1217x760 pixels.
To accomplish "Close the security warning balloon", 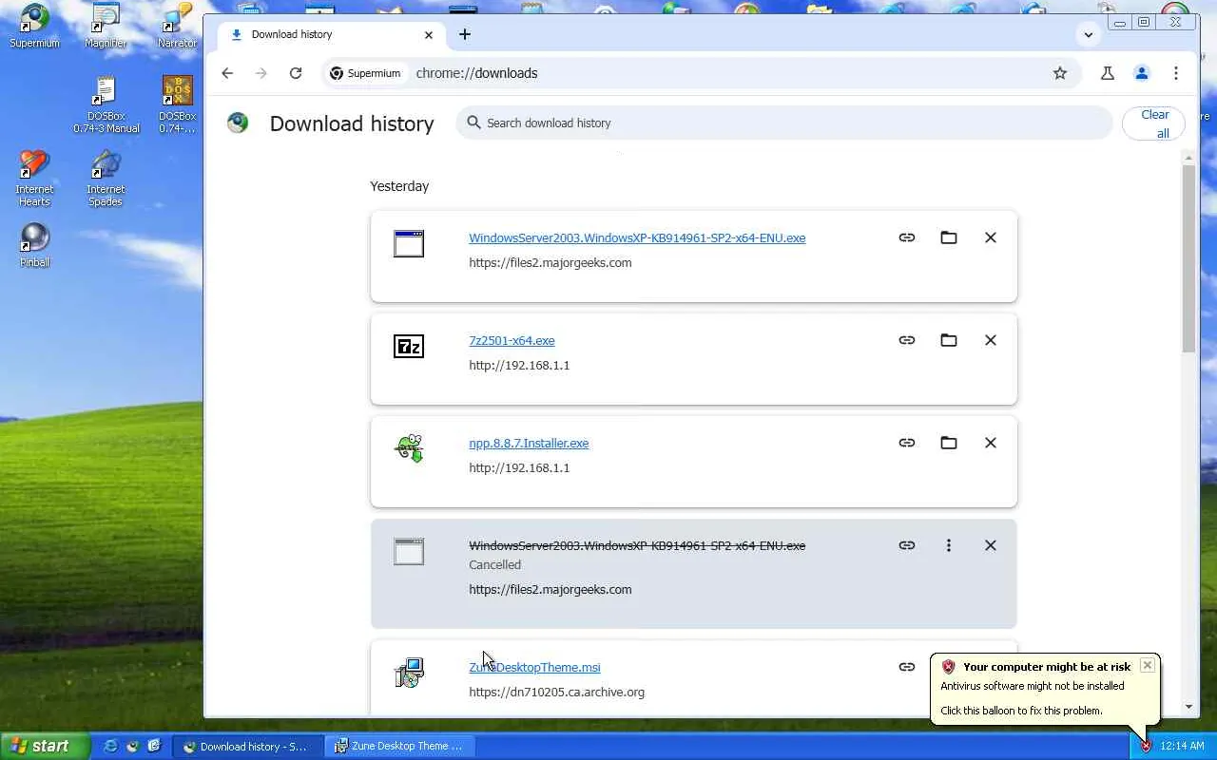I will (x=1148, y=665).
